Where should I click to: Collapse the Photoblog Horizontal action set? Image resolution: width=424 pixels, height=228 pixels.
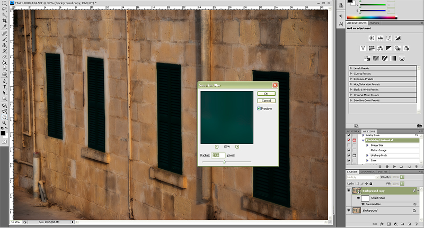click(x=363, y=140)
